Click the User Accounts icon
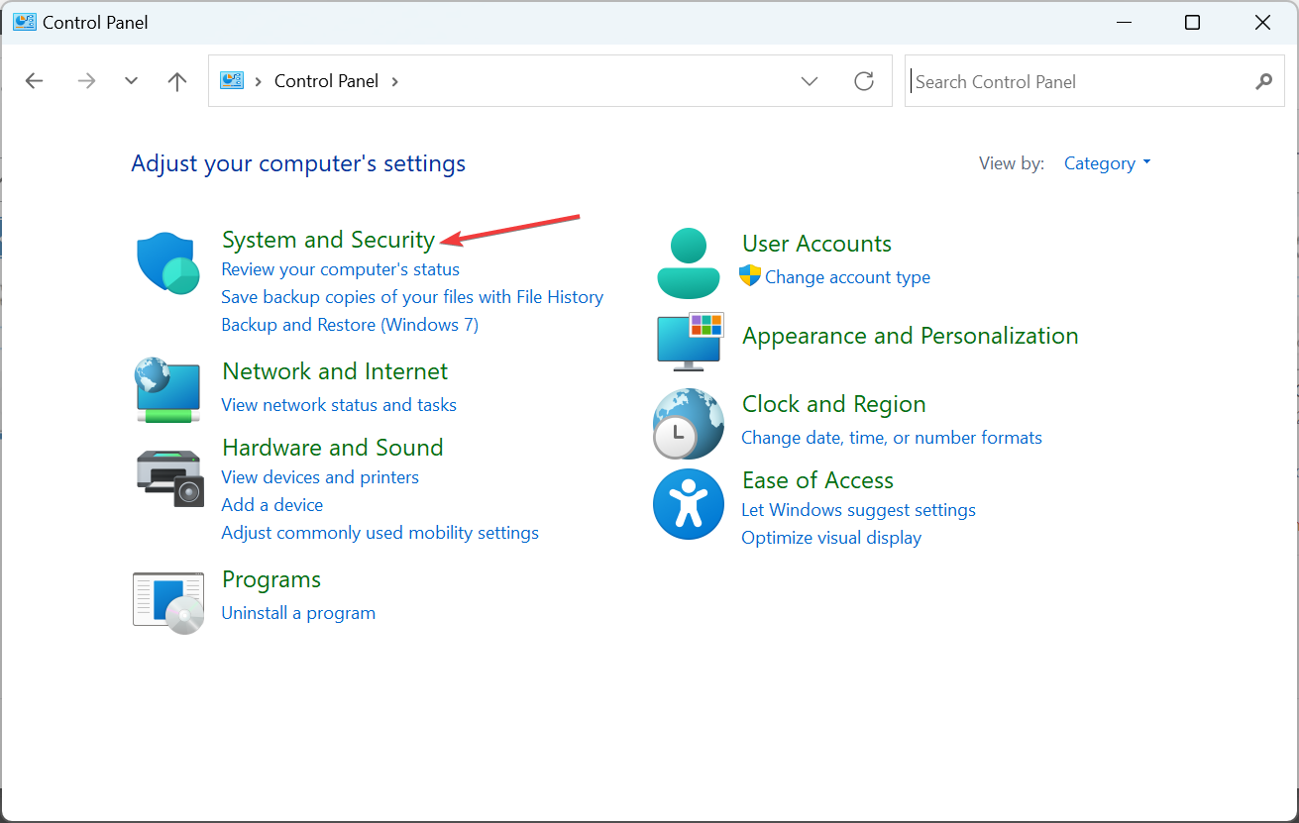Image resolution: width=1299 pixels, height=823 pixels. pyautogui.click(x=688, y=262)
